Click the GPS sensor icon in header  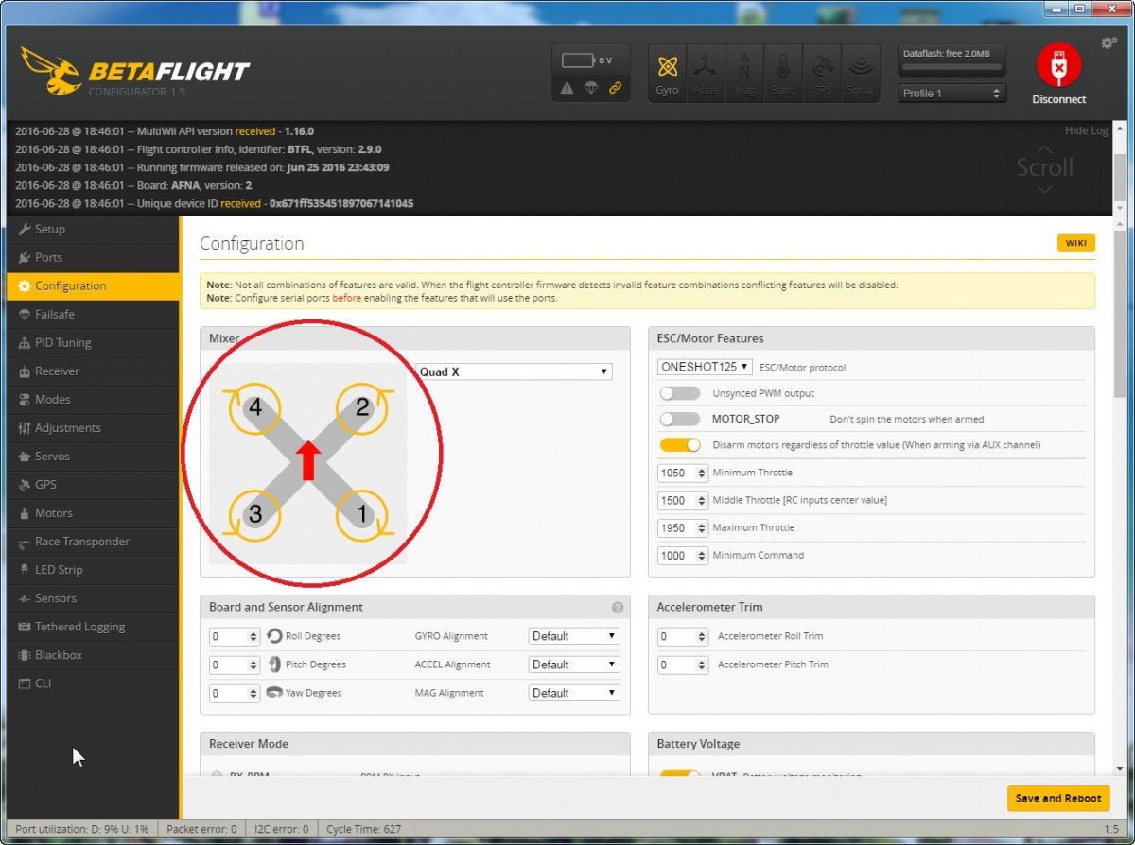[x=822, y=73]
